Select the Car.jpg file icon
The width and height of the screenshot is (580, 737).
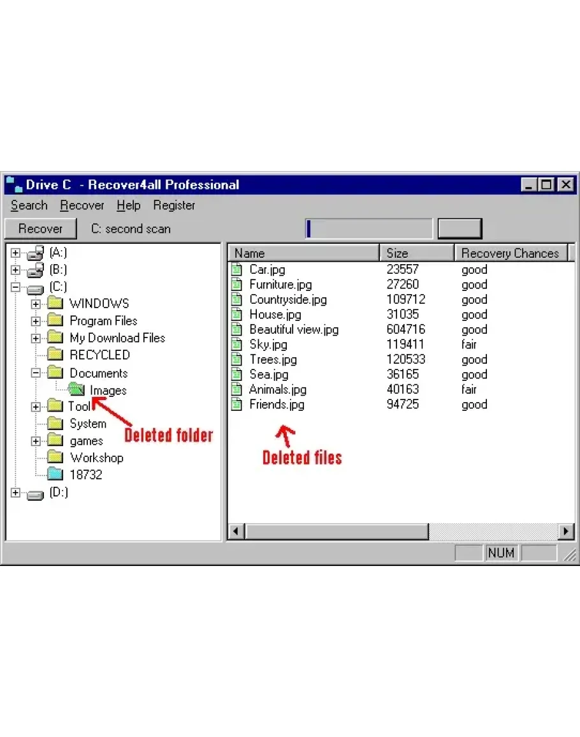(237, 269)
